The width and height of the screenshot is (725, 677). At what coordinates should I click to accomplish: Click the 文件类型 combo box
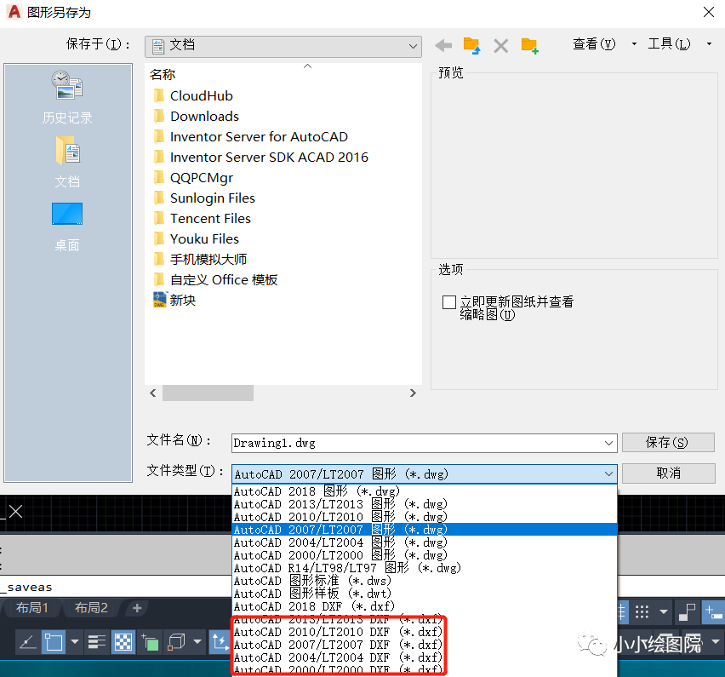point(424,473)
